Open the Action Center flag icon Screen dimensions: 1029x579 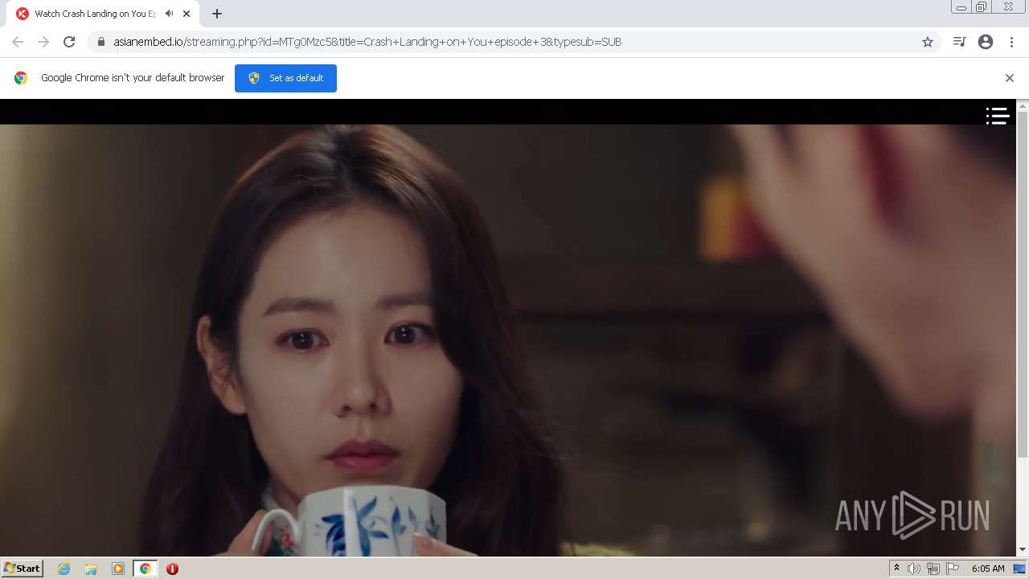coord(953,569)
